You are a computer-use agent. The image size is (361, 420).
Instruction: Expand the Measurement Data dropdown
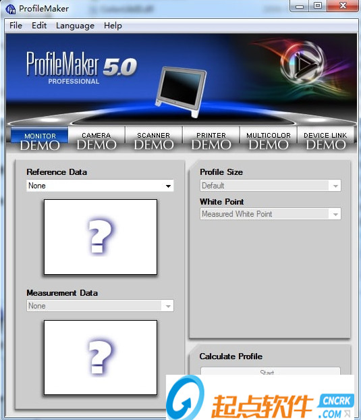pos(100,306)
